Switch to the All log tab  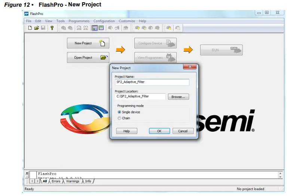(x=45, y=181)
